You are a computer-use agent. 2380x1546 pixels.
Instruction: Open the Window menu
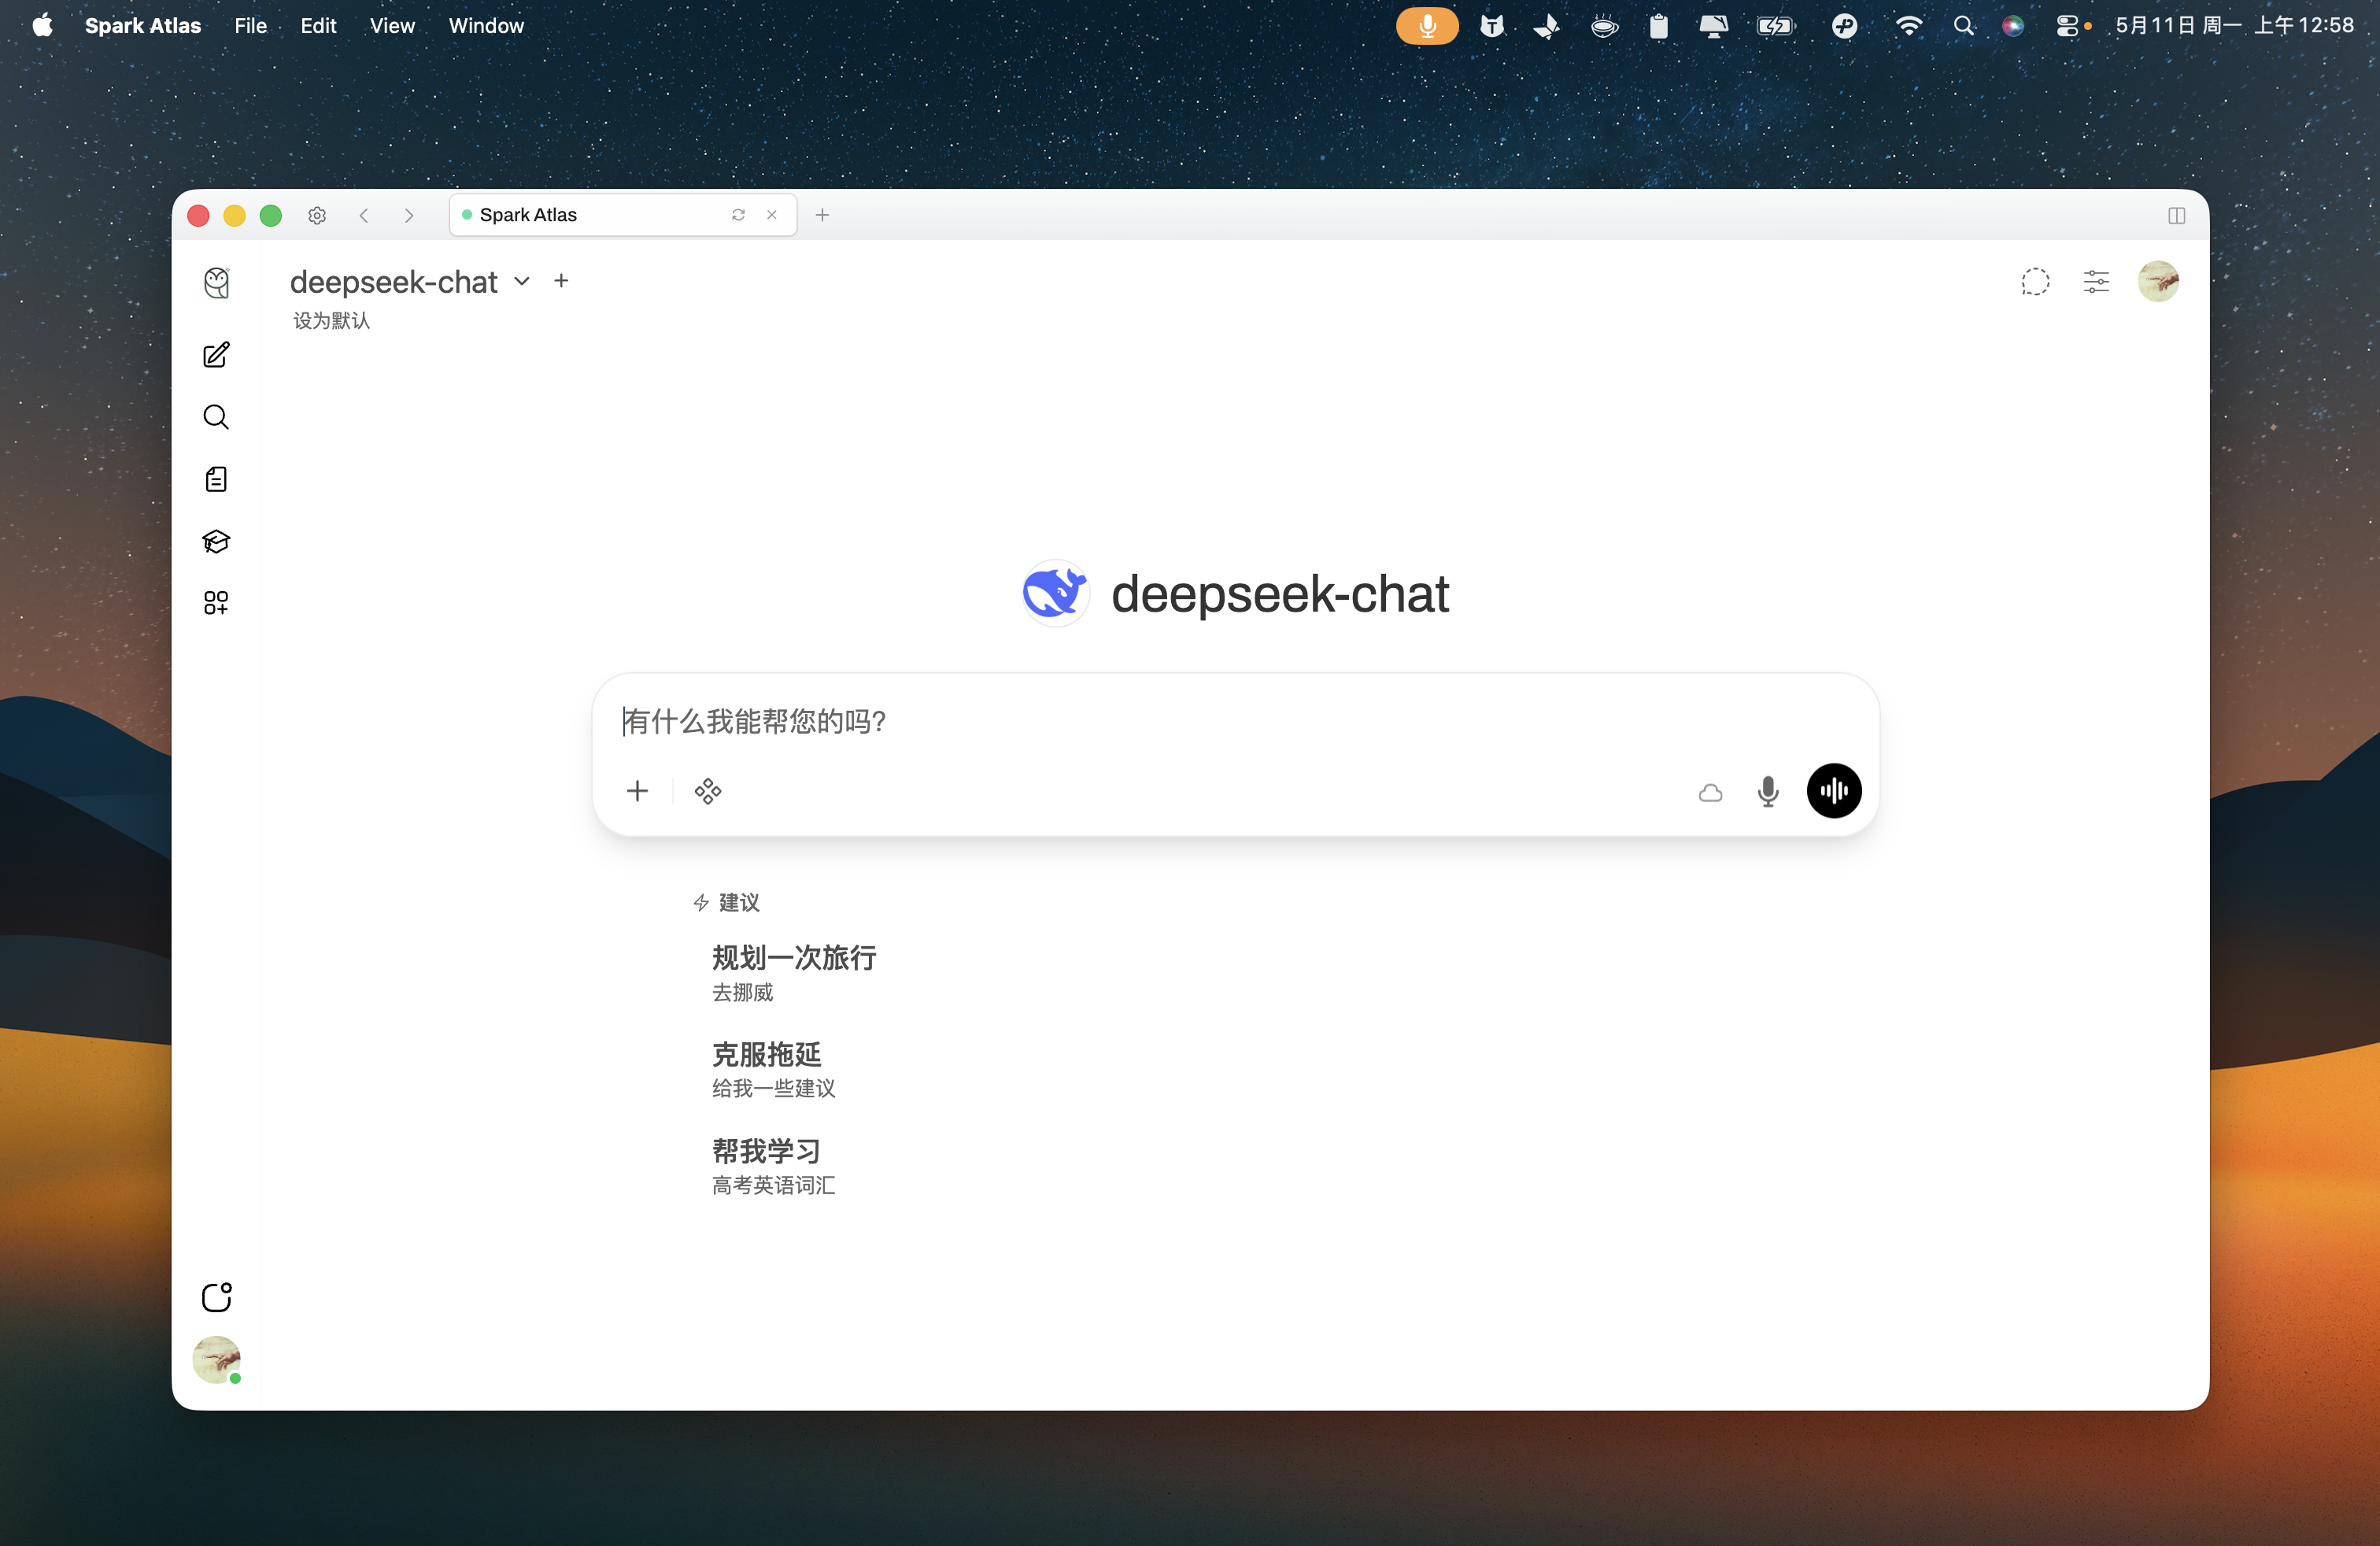point(486,26)
